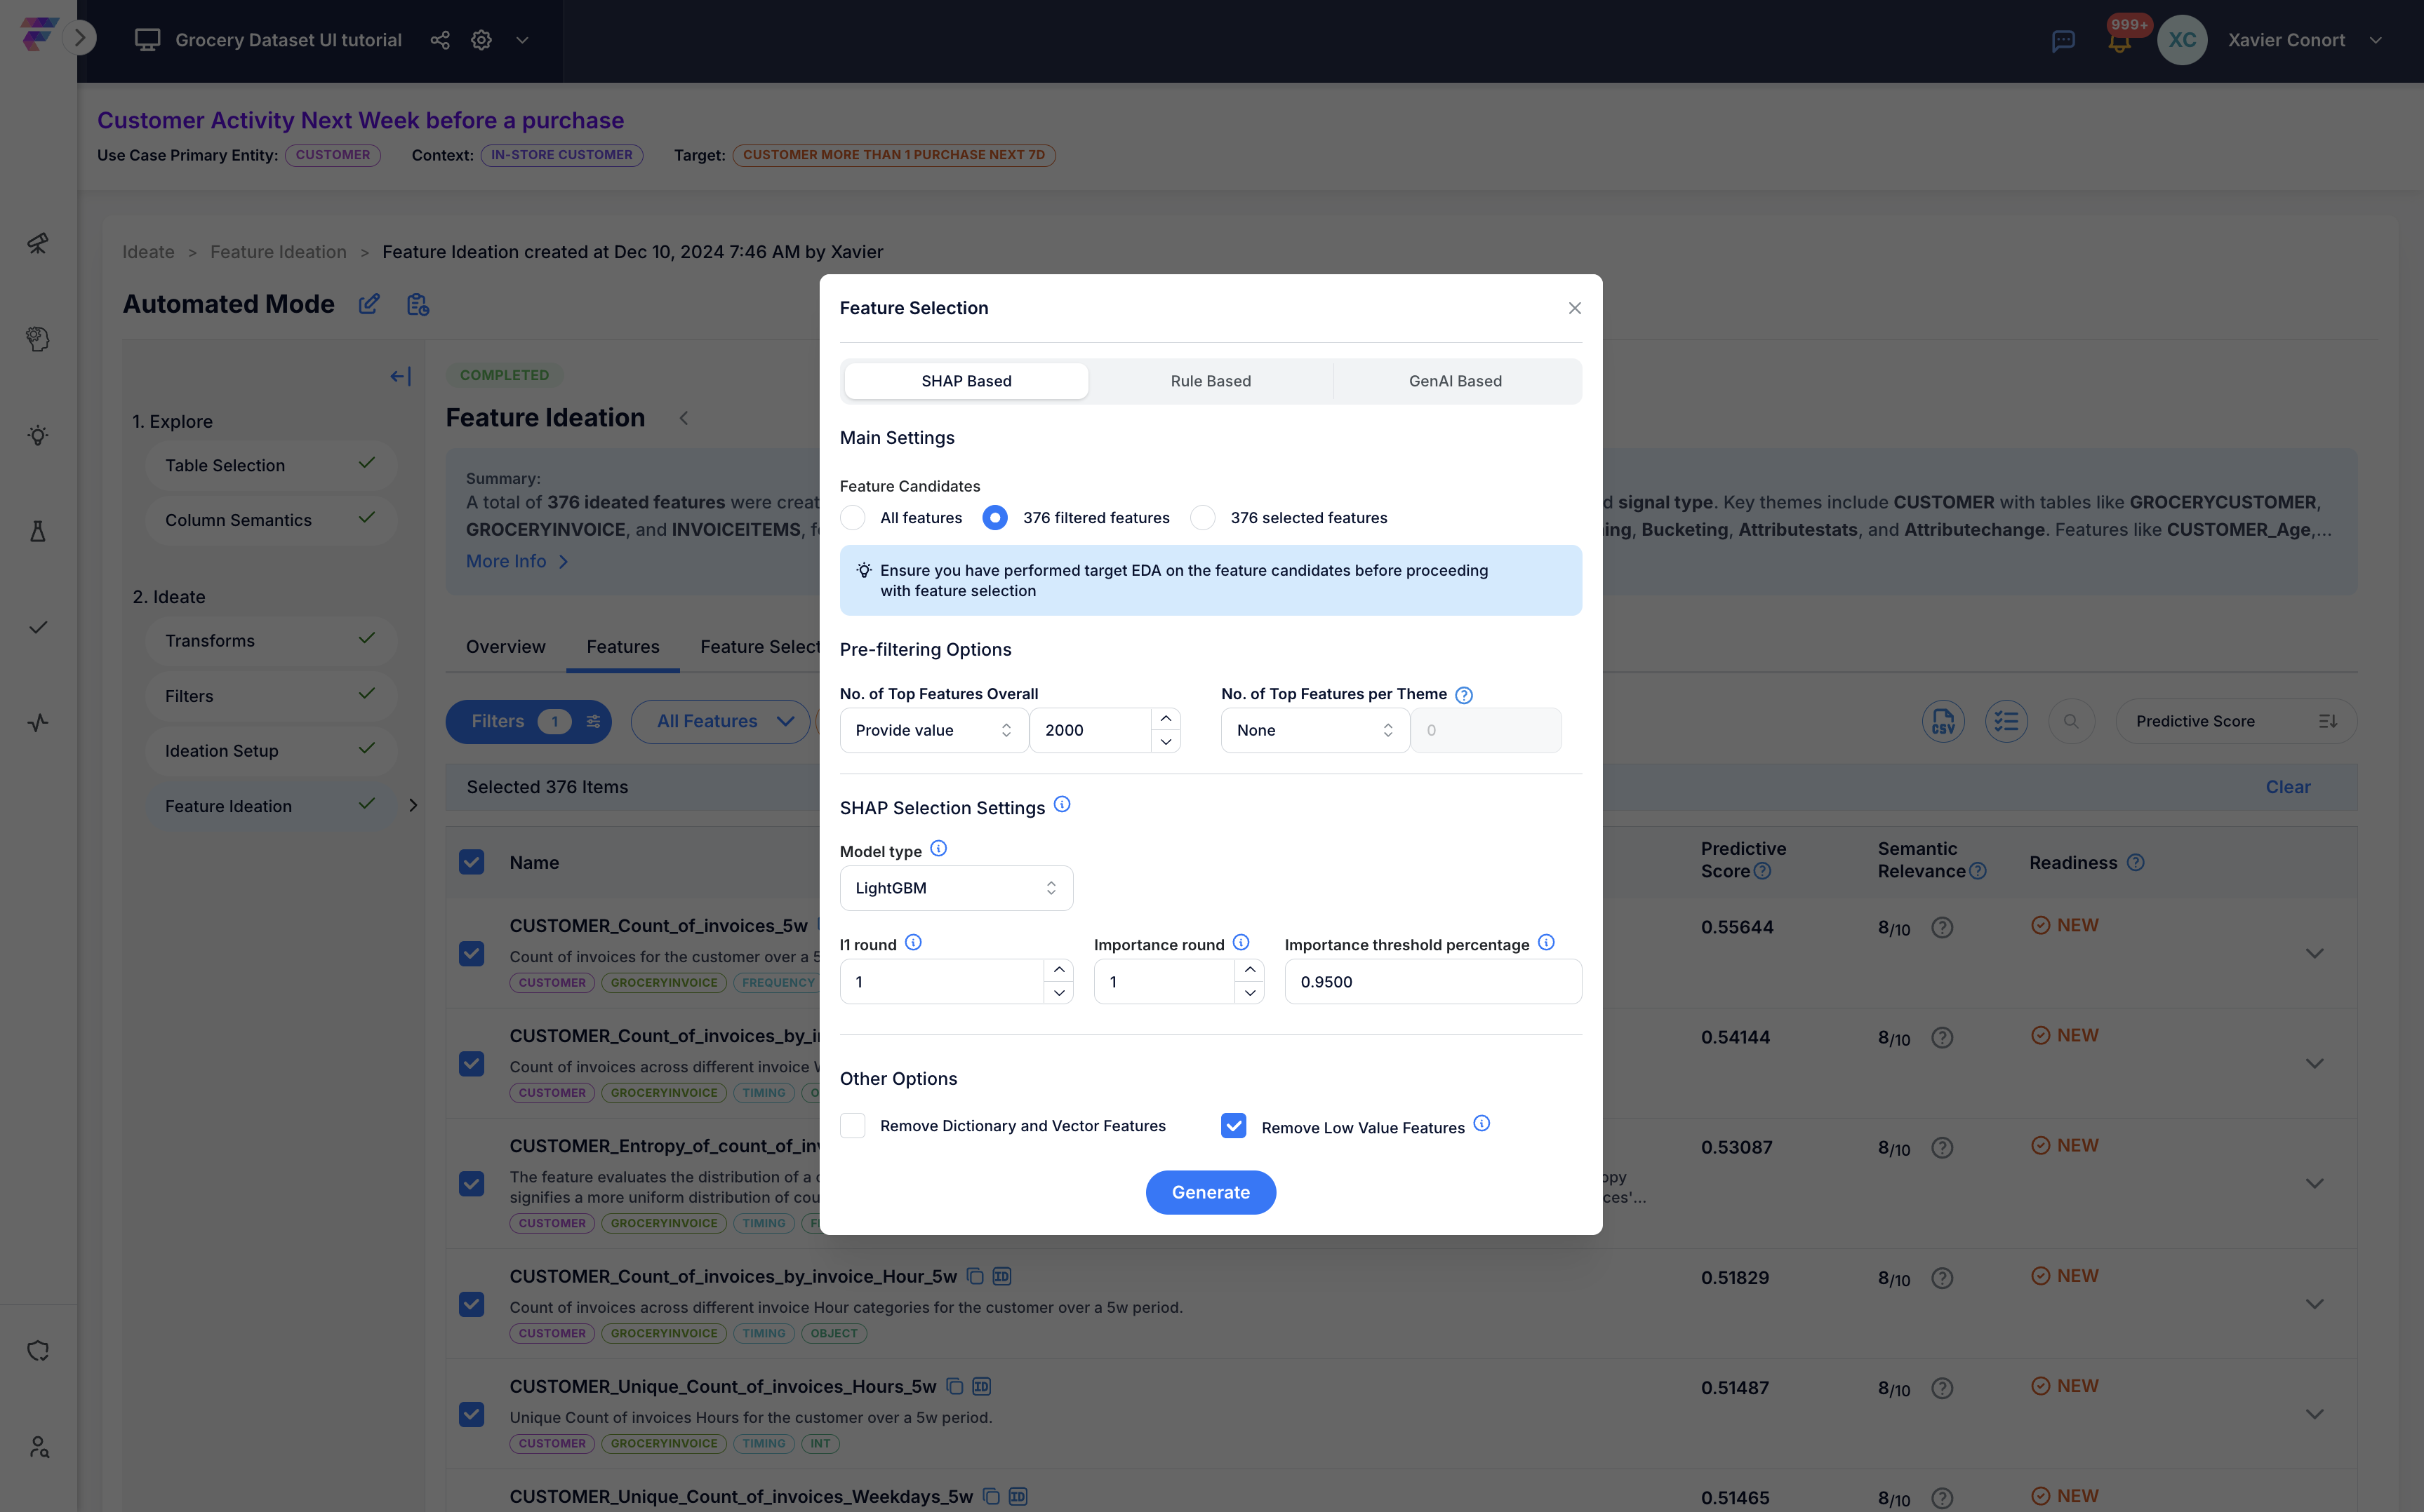
Task: Toggle the select-all checkbox in Name header
Action: (x=471, y=862)
